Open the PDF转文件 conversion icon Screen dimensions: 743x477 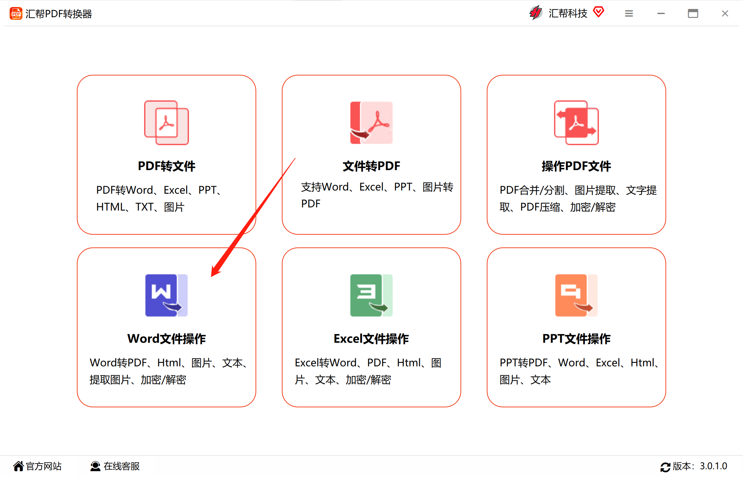[167, 123]
